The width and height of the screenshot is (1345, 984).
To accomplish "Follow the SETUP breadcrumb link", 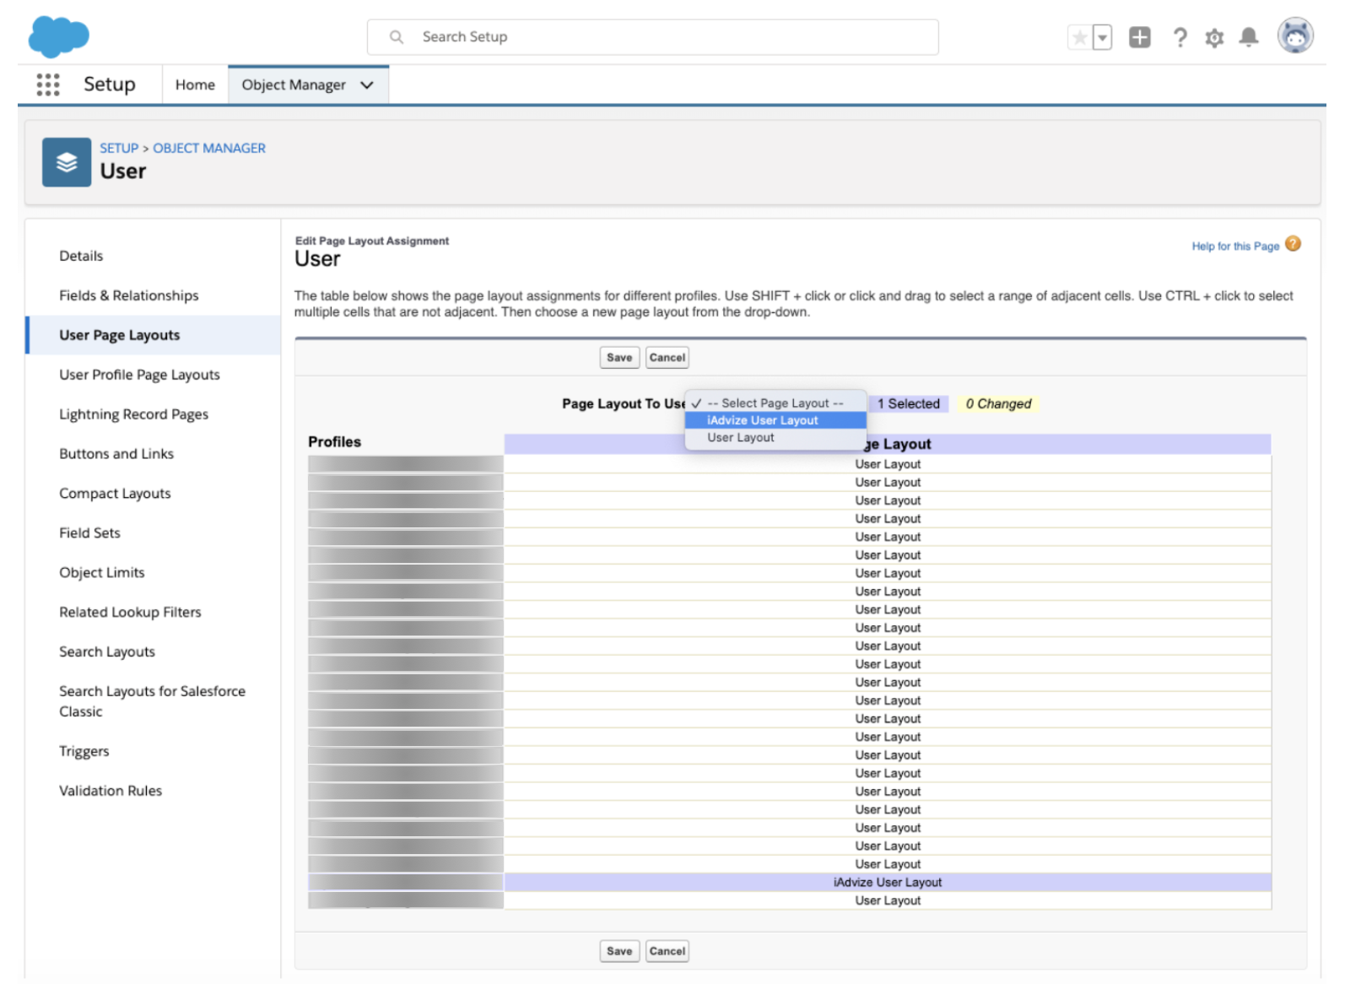I will 119,148.
